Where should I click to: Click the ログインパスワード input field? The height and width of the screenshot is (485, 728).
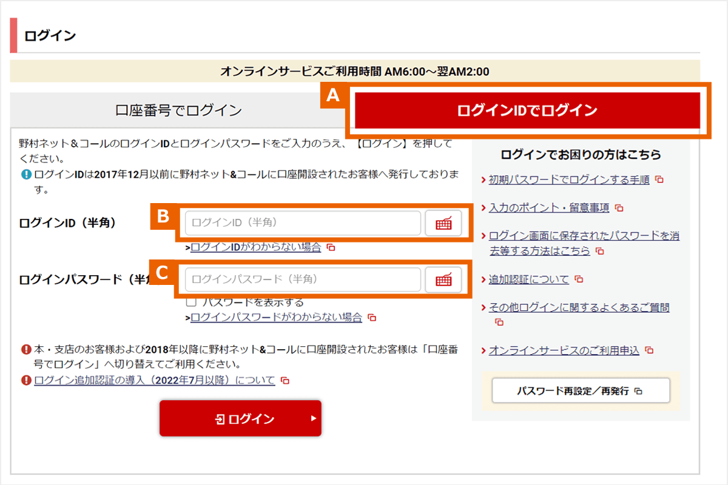point(303,279)
